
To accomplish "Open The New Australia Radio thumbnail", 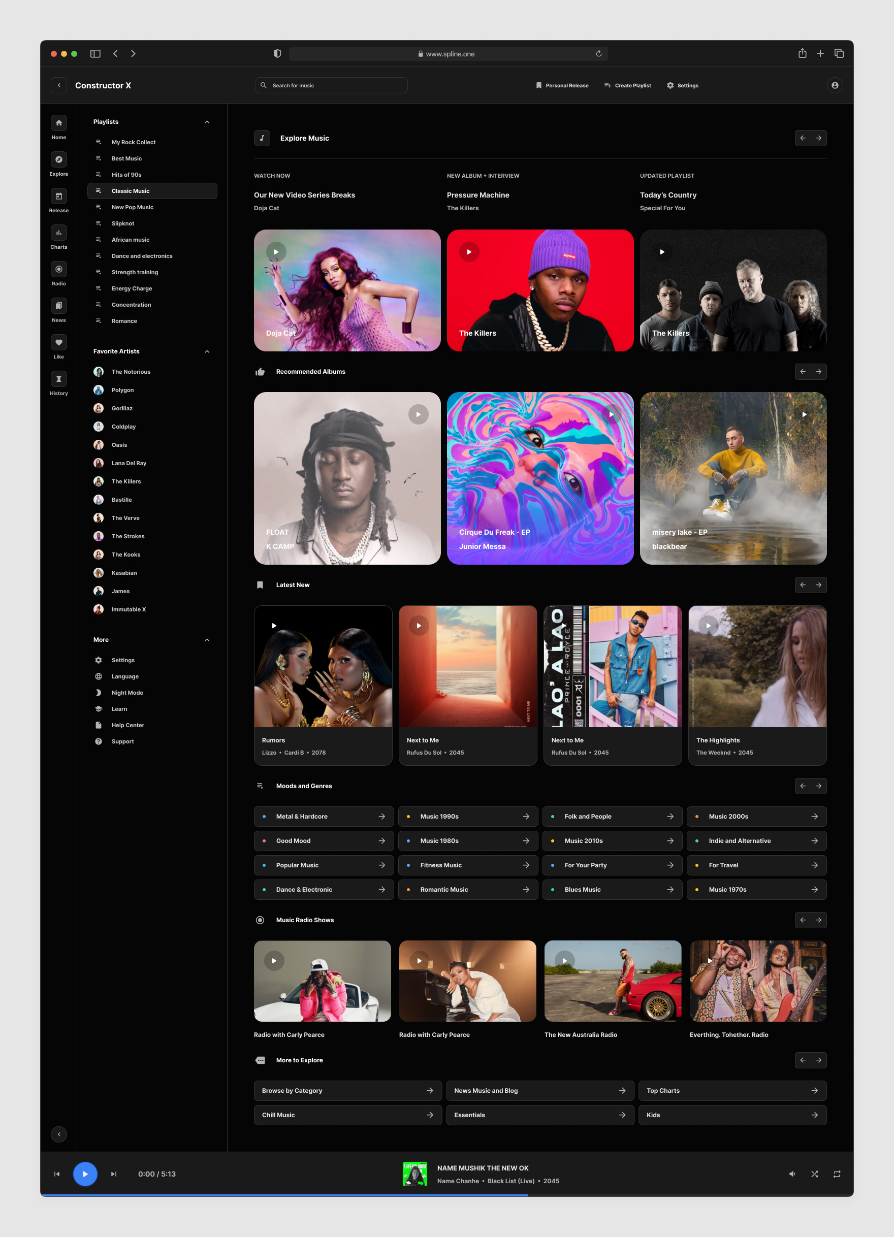I will pyautogui.click(x=613, y=981).
